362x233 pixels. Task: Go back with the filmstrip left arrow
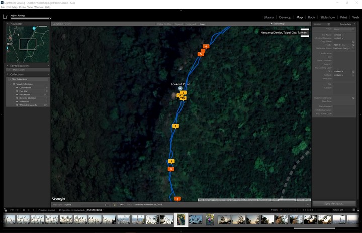(29, 210)
